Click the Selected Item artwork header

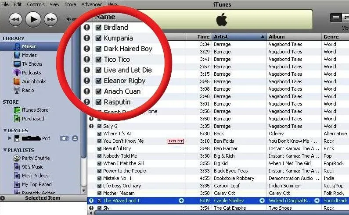click(x=43, y=198)
